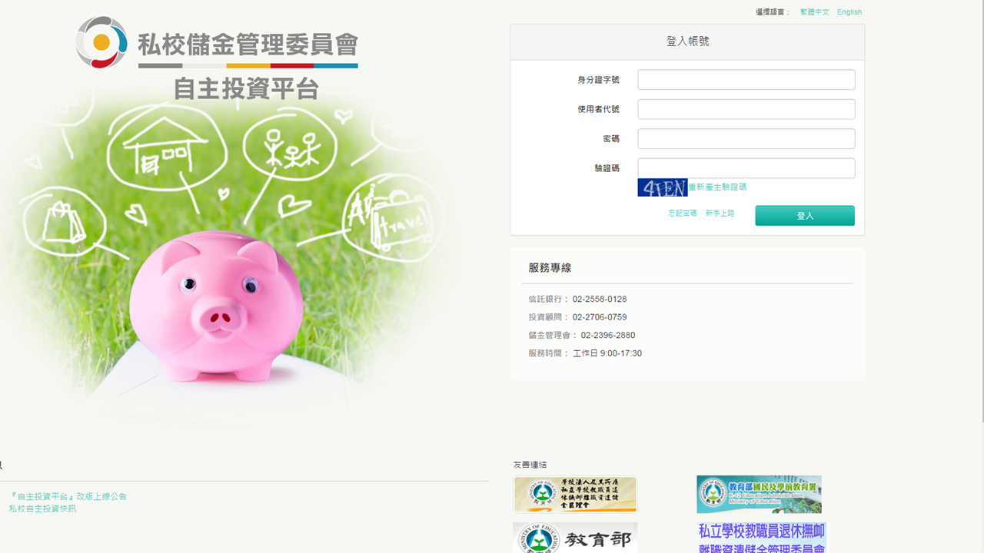Open the K-12 Education Administration banner link
This screenshot has width=984, height=553.
759,494
